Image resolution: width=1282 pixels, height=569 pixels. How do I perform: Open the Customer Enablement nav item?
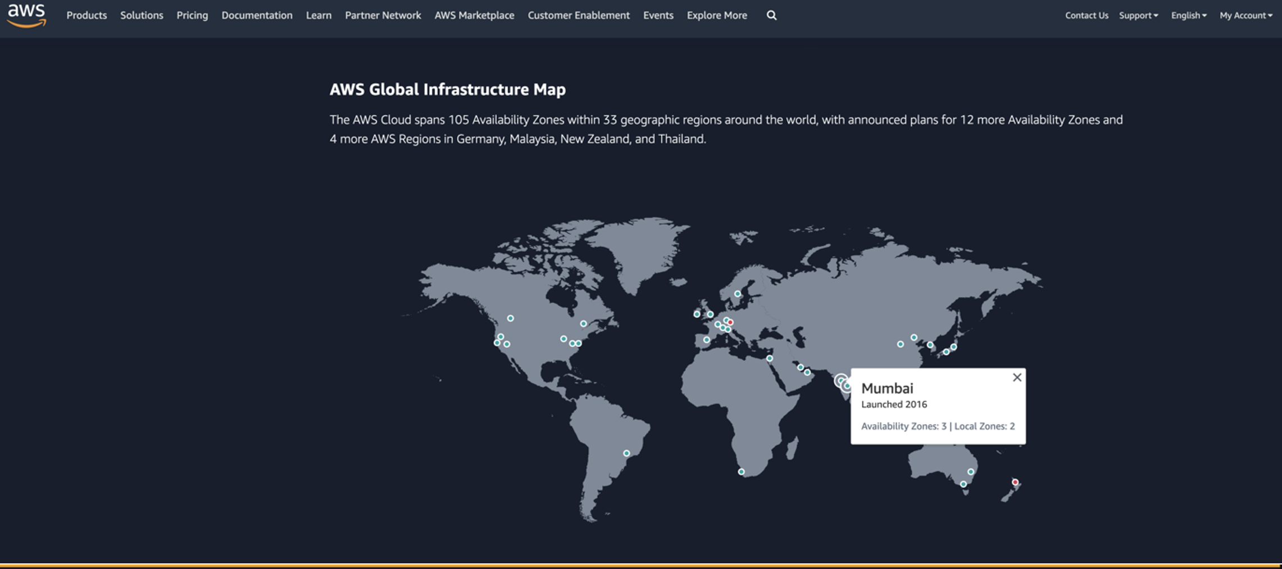click(579, 15)
